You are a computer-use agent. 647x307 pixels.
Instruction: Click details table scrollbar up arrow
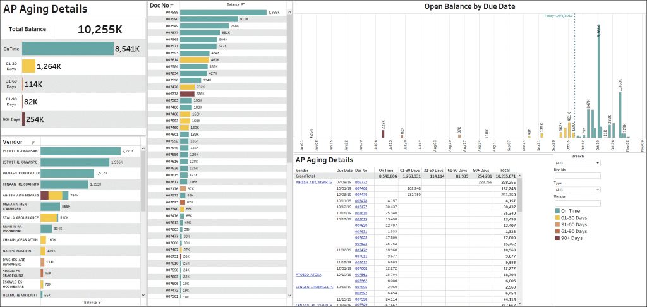point(520,176)
